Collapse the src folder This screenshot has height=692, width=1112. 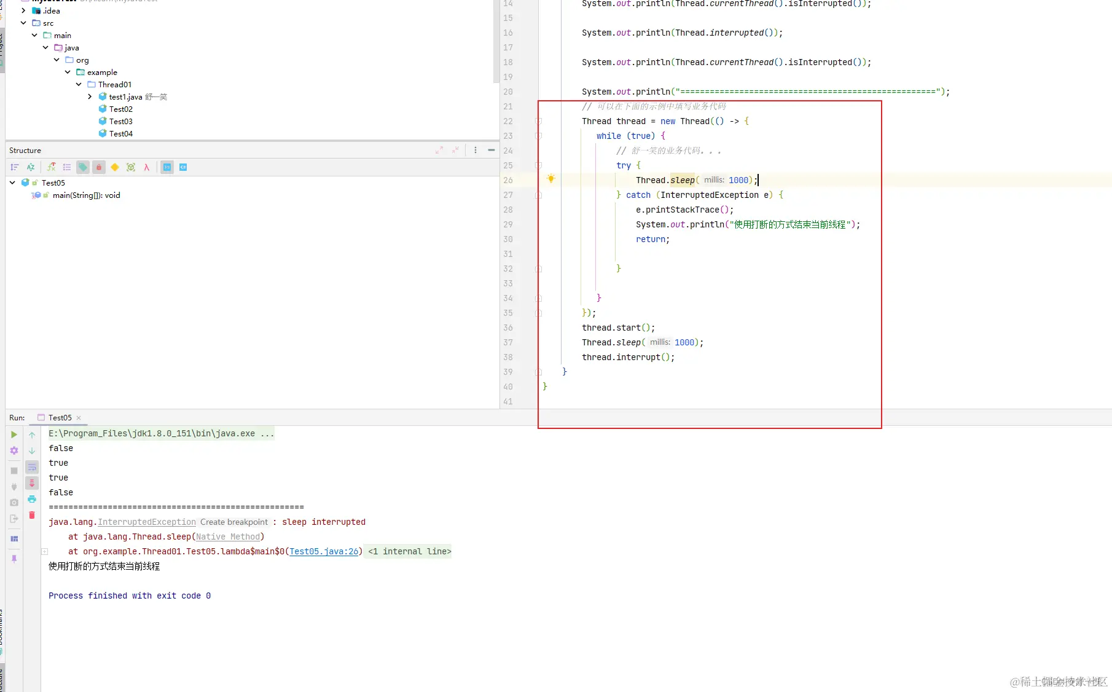click(x=23, y=23)
